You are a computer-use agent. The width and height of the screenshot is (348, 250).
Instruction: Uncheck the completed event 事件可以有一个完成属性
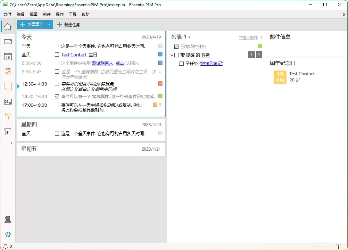click(57, 96)
